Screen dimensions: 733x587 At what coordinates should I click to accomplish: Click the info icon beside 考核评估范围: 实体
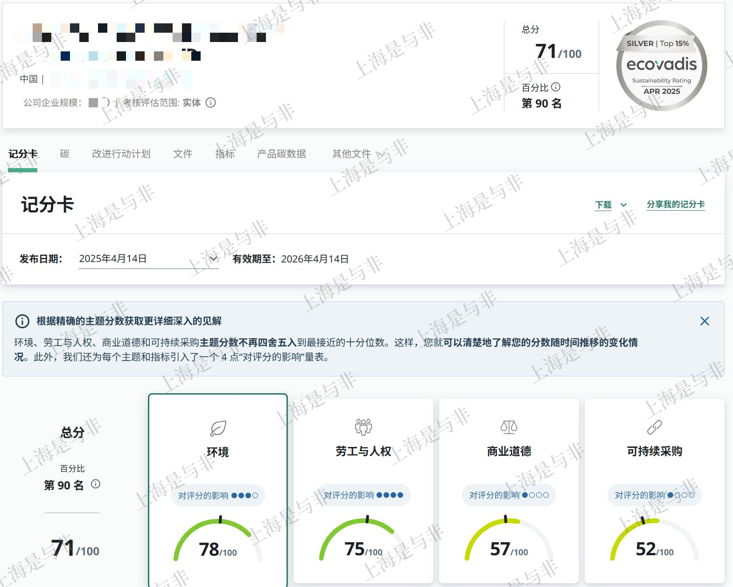click(x=211, y=103)
